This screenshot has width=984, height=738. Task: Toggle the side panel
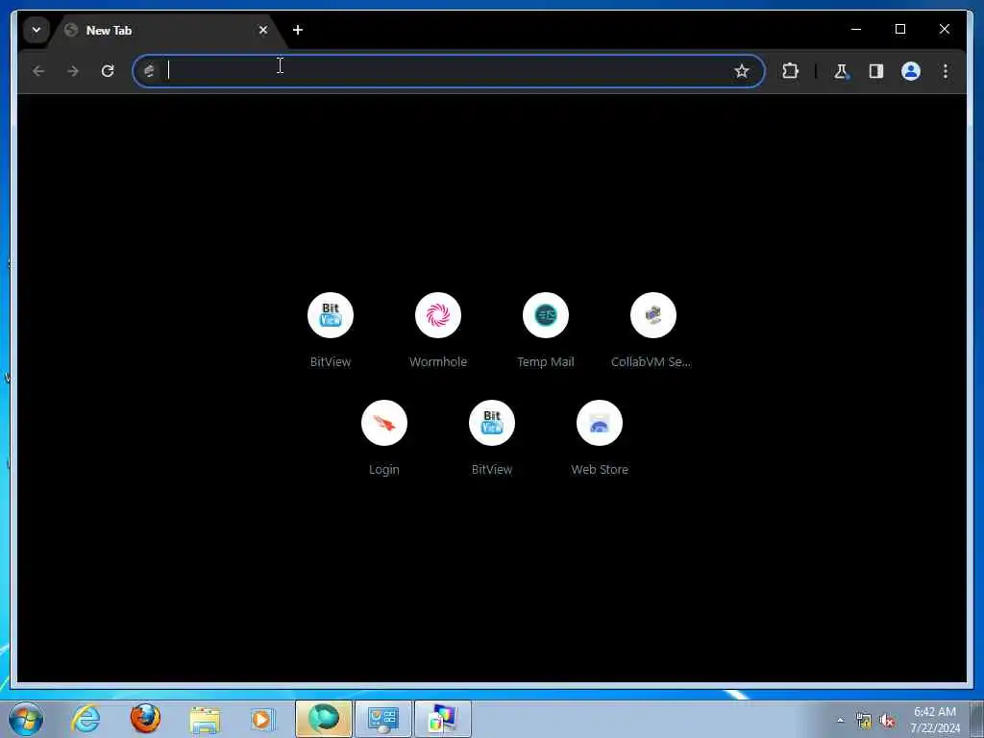[x=876, y=71]
